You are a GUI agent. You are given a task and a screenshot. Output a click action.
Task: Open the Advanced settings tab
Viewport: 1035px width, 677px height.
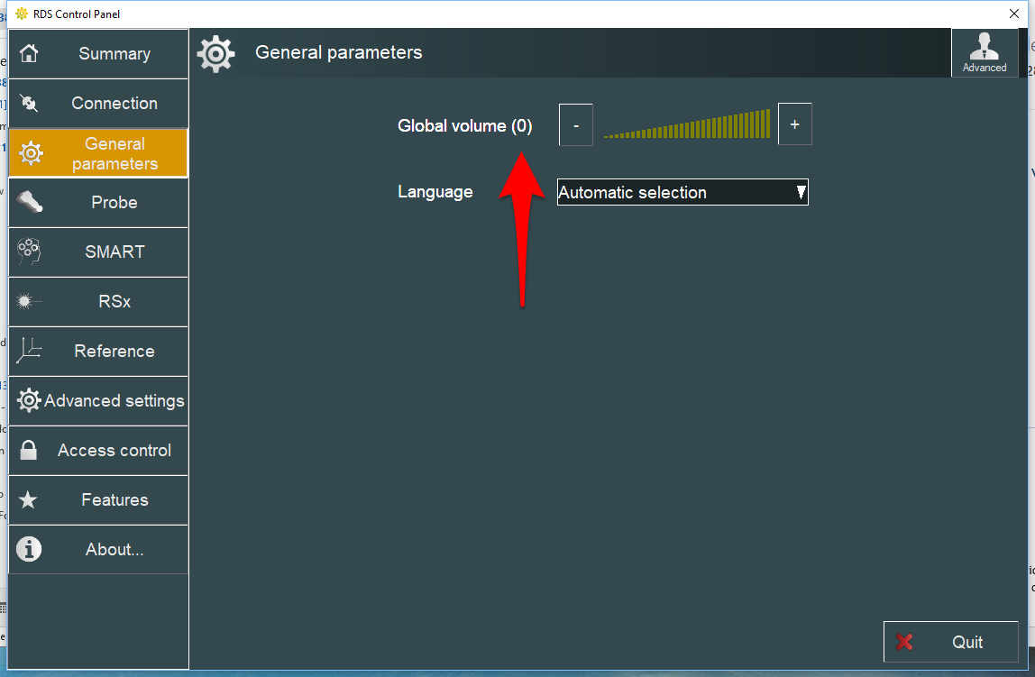click(99, 400)
